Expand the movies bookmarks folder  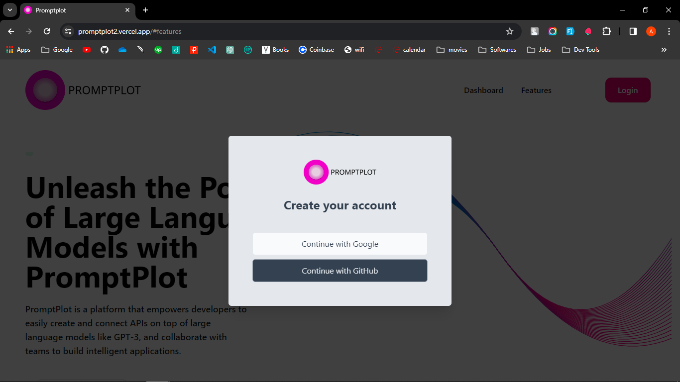(452, 50)
